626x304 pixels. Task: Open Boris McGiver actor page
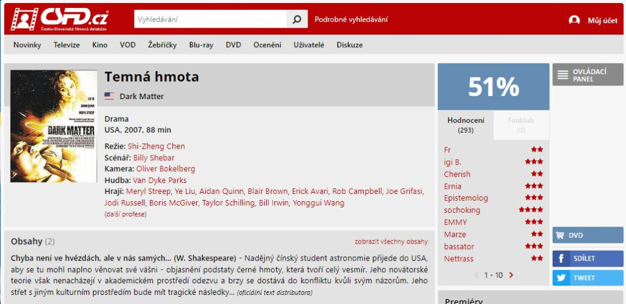pos(173,203)
